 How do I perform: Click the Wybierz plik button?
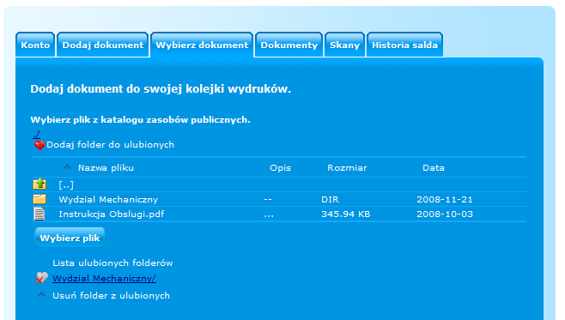pyautogui.click(x=70, y=238)
